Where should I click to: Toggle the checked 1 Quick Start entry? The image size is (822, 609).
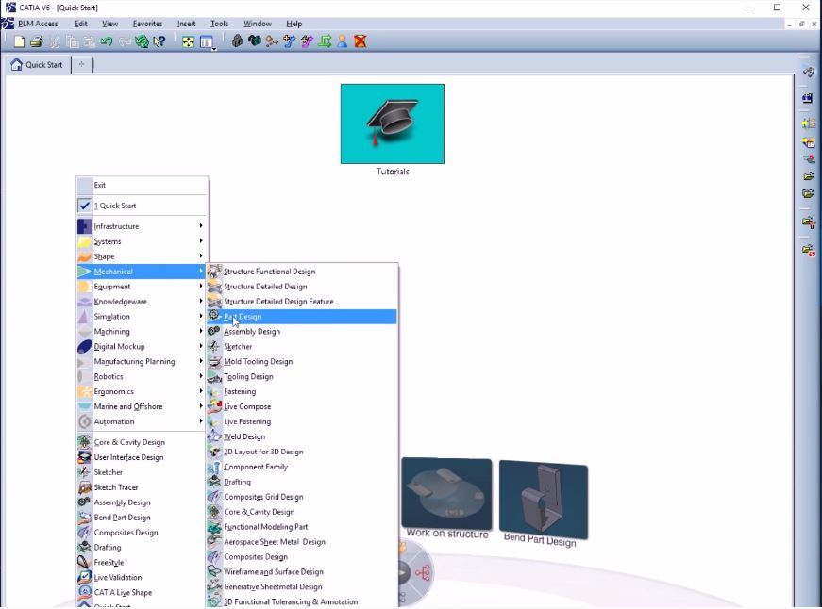[115, 206]
